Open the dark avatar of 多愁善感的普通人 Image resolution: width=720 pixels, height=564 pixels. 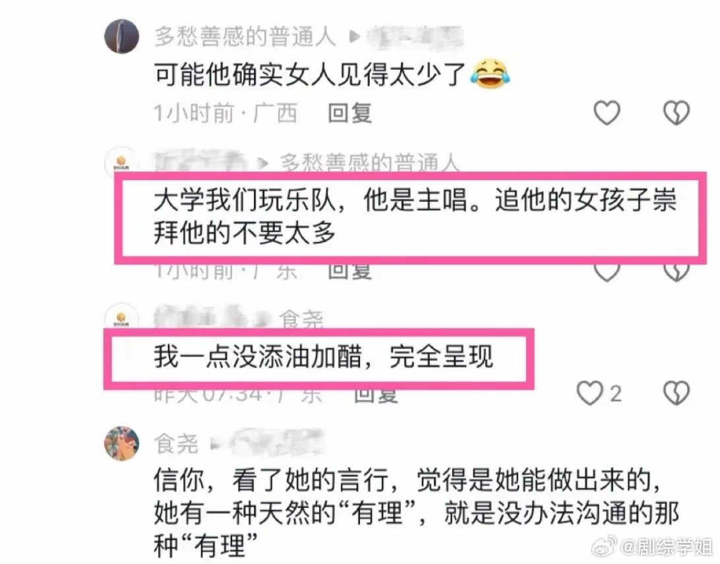click(122, 36)
